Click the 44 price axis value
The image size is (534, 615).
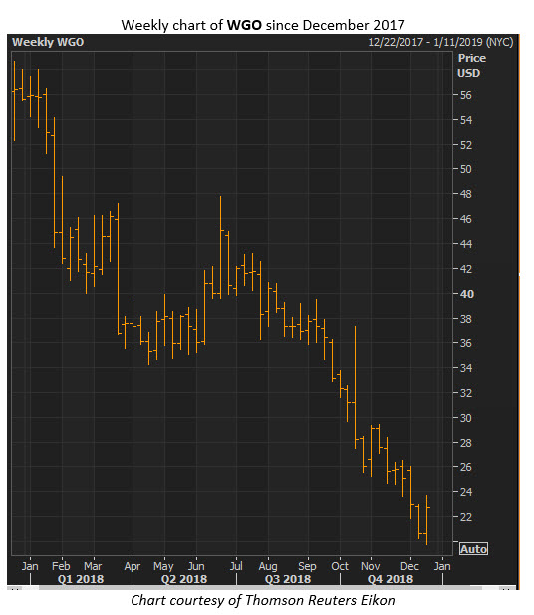(x=466, y=244)
